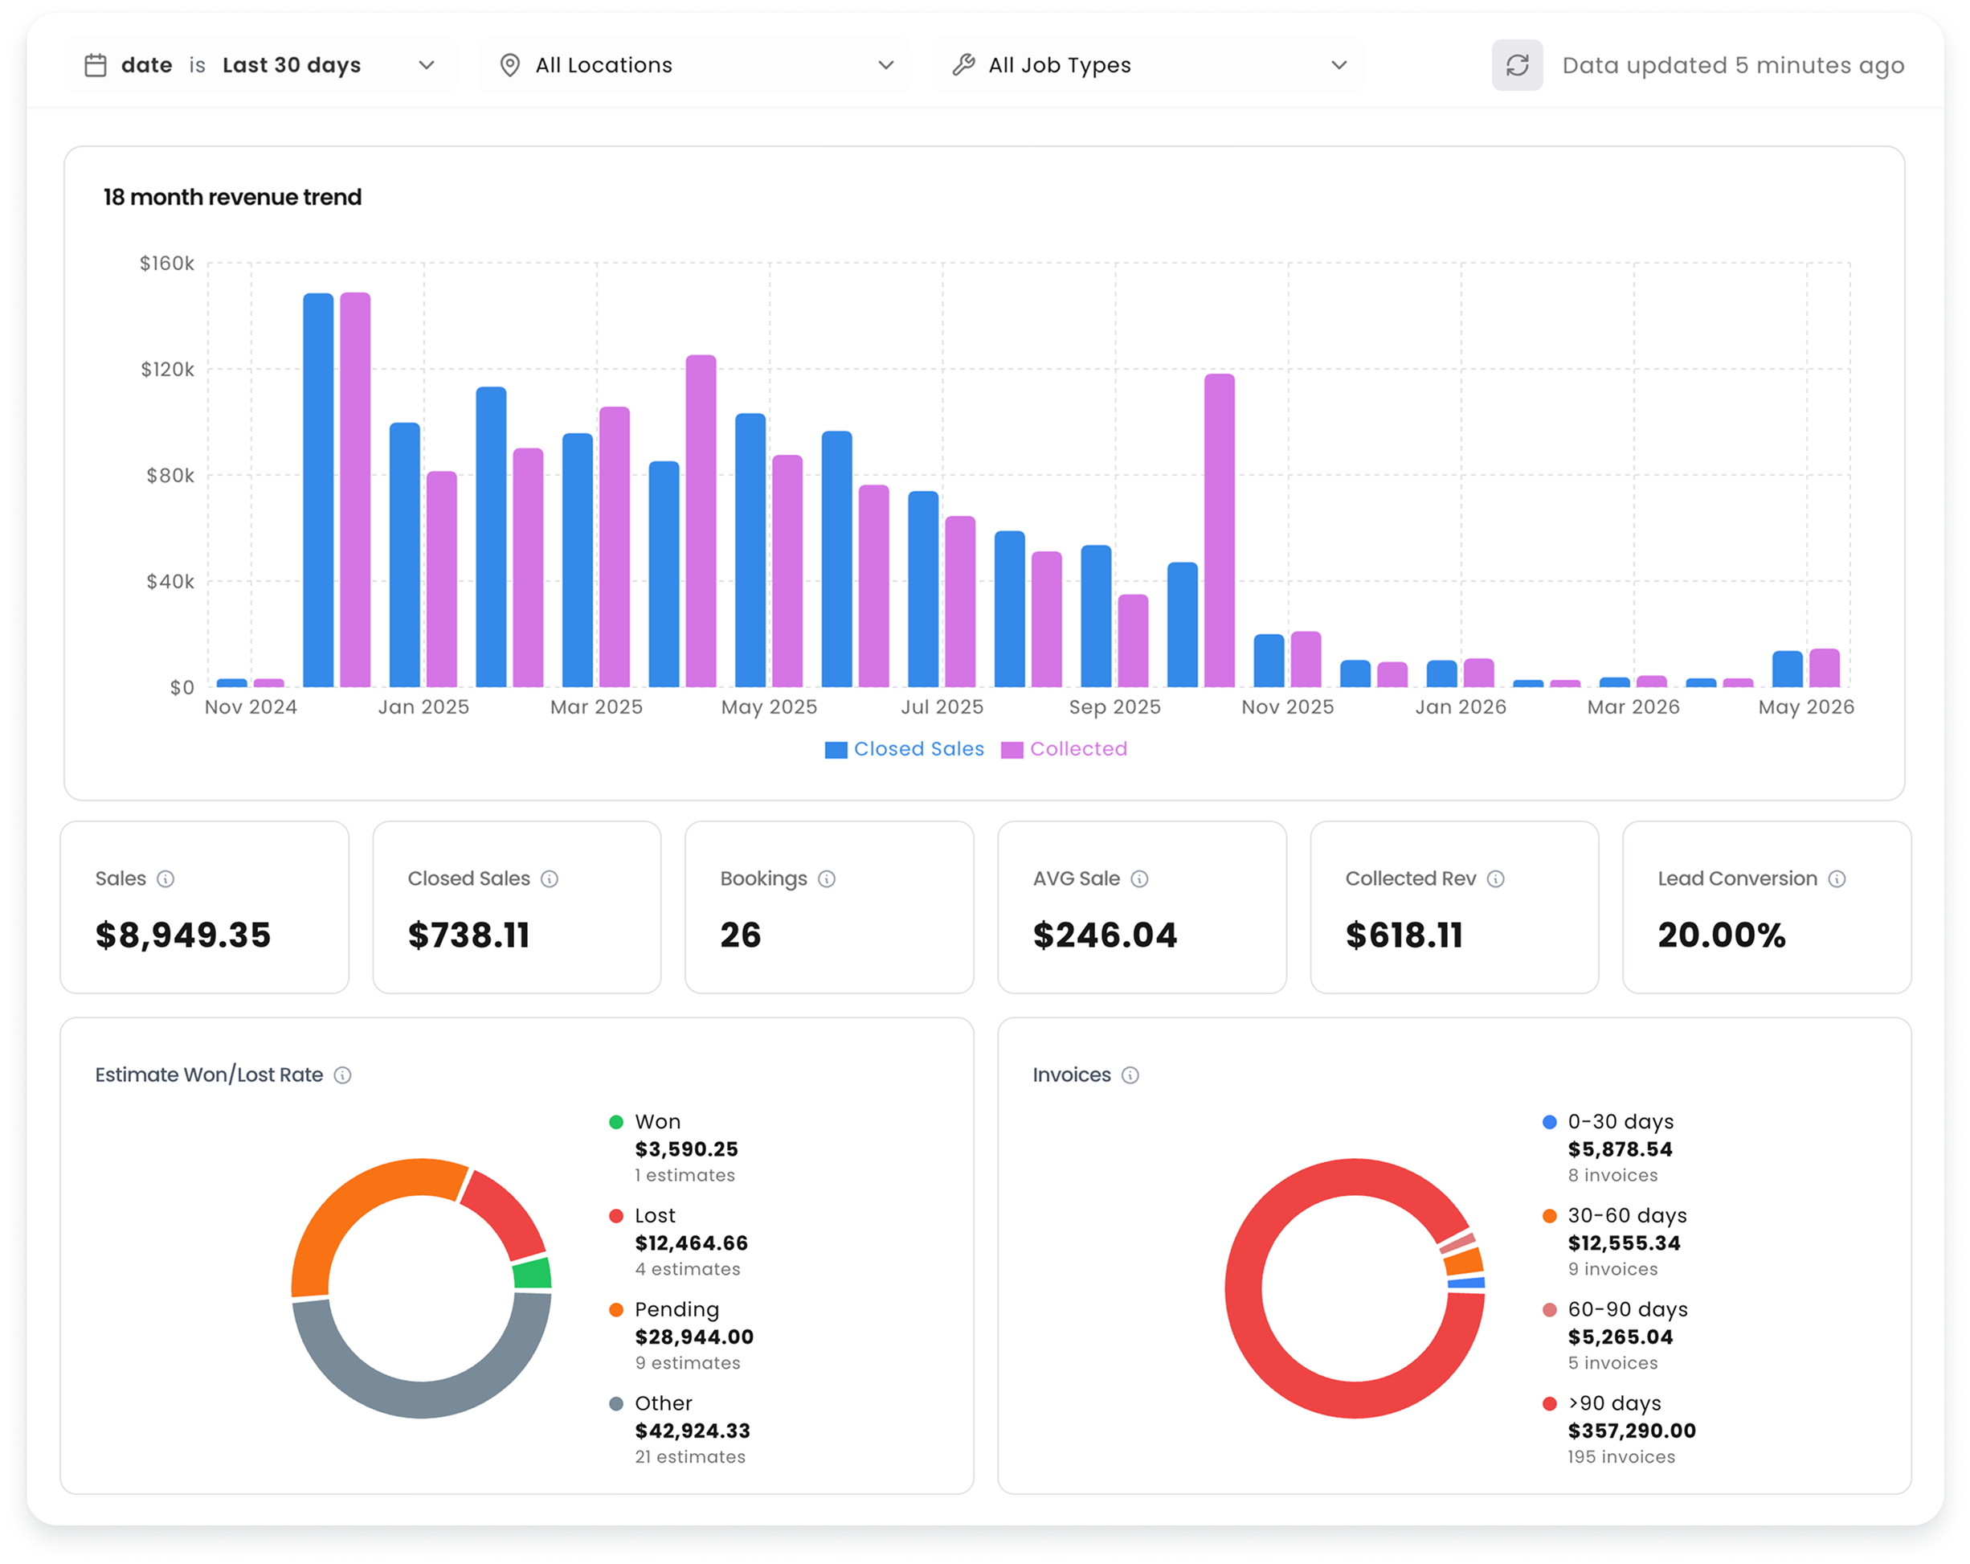The width and height of the screenshot is (1970, 1564).
Task: Click the Other amount $42,924.33
Action: click(693, 1431)
